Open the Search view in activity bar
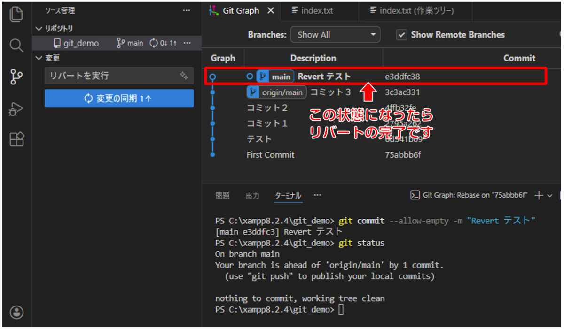Viewport: 564px width, 329px height. click(x=16, y=46)
